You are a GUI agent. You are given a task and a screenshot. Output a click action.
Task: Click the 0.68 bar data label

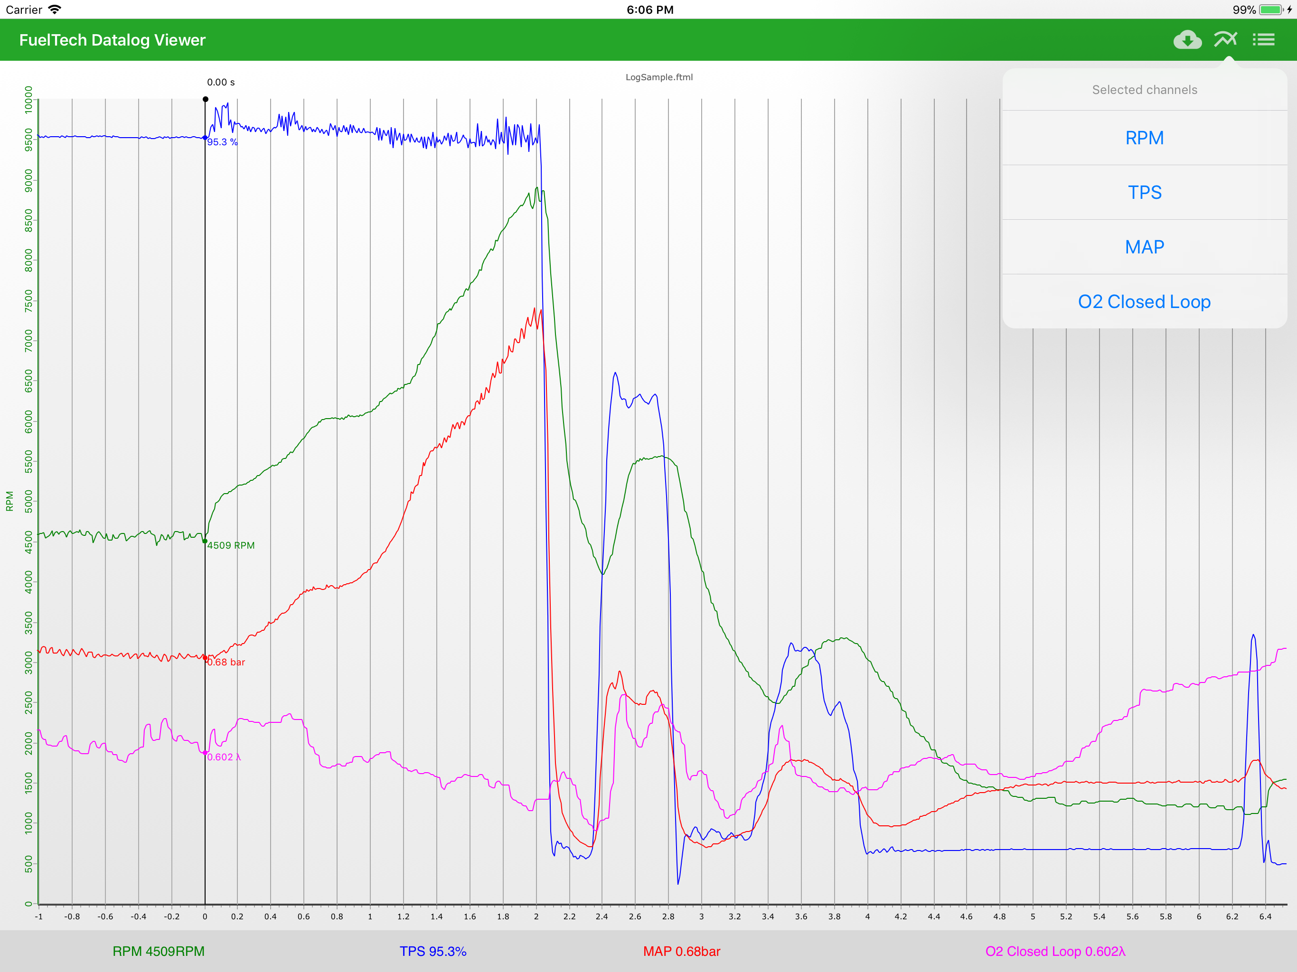(x=226, y=662)
